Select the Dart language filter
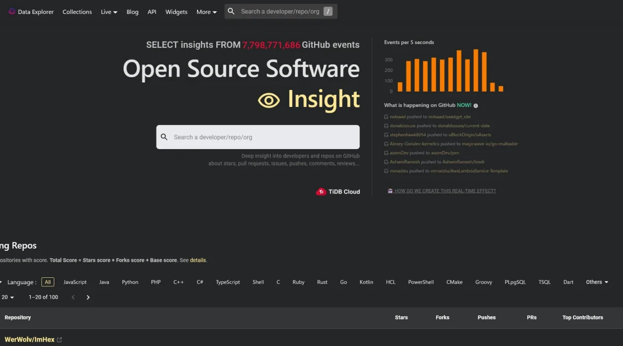Viewport: 623px width, 346px height. (568, 282)
